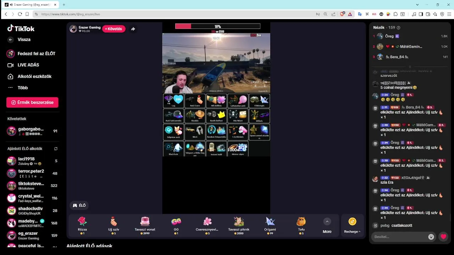Open the translate extension icon
The height and width of the screenshot is (255, 454).
pyautogui.click(x=360, y=14)
